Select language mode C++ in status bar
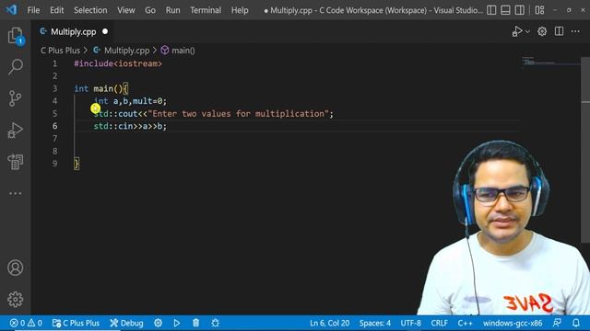 (465, 323)
